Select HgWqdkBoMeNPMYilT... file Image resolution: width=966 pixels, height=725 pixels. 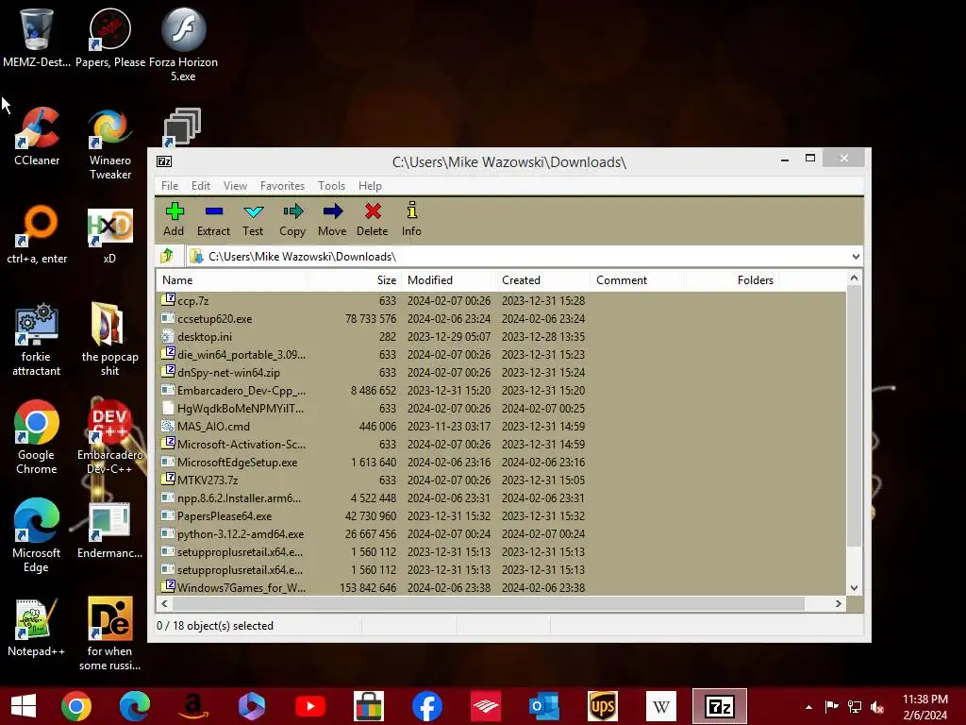click(x=241, y=408)
